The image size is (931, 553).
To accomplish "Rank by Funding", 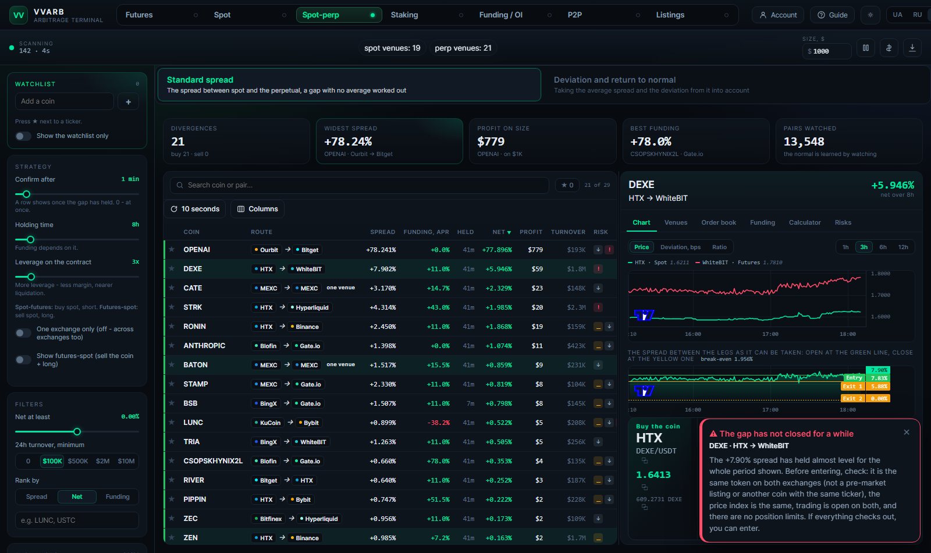I will pos(118,497).
